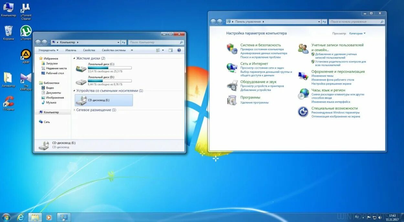Open the Специальные возможности icon
The image size is (404, 222).
click(x=303, y=112)
